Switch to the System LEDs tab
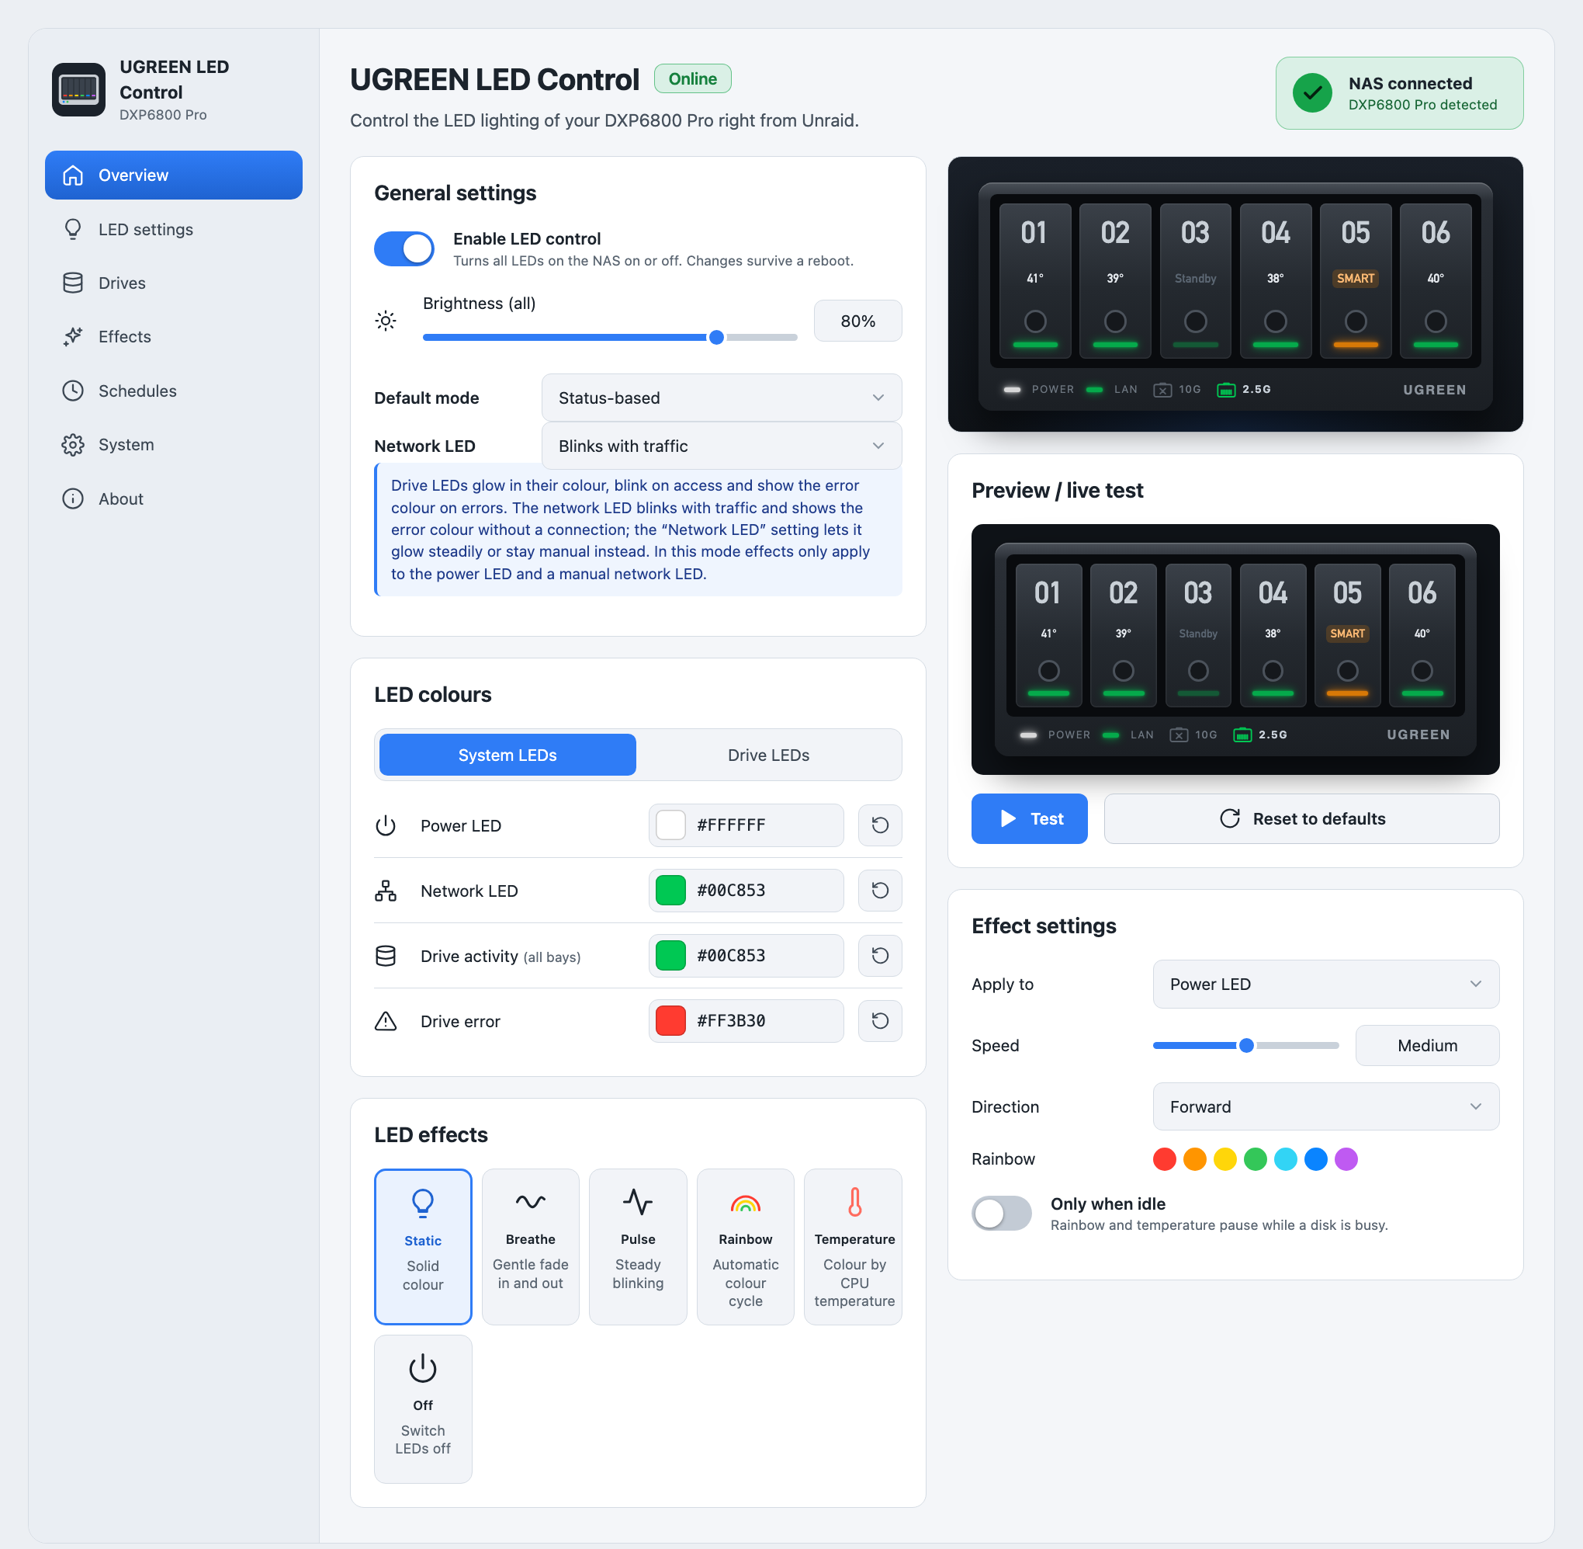Viewport: 1583px width, 1549px height. 507,755
